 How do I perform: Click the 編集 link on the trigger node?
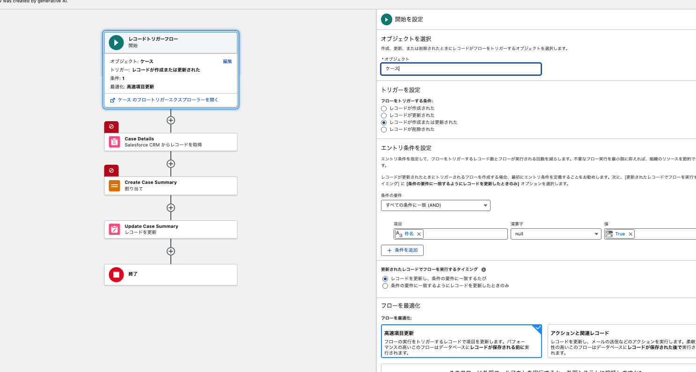pyautogui.click(x=227, y=61)
